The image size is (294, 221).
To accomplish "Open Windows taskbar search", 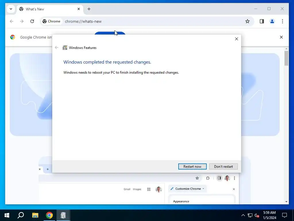I will tap(21, 215).
